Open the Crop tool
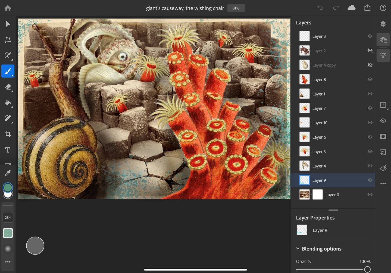Image resolution: width=391 pixels, height=273 pixels. point(8,134)
